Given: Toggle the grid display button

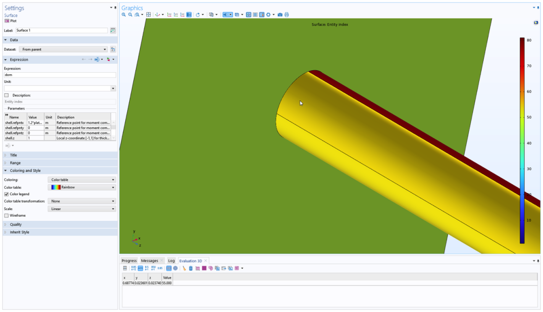Looking at the screenshot, I should 255,15.
